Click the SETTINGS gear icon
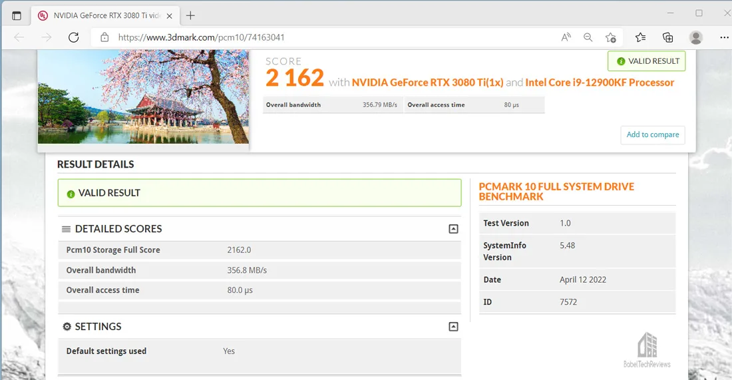This screenshot has height=380, width=732. tap(67, 326)
